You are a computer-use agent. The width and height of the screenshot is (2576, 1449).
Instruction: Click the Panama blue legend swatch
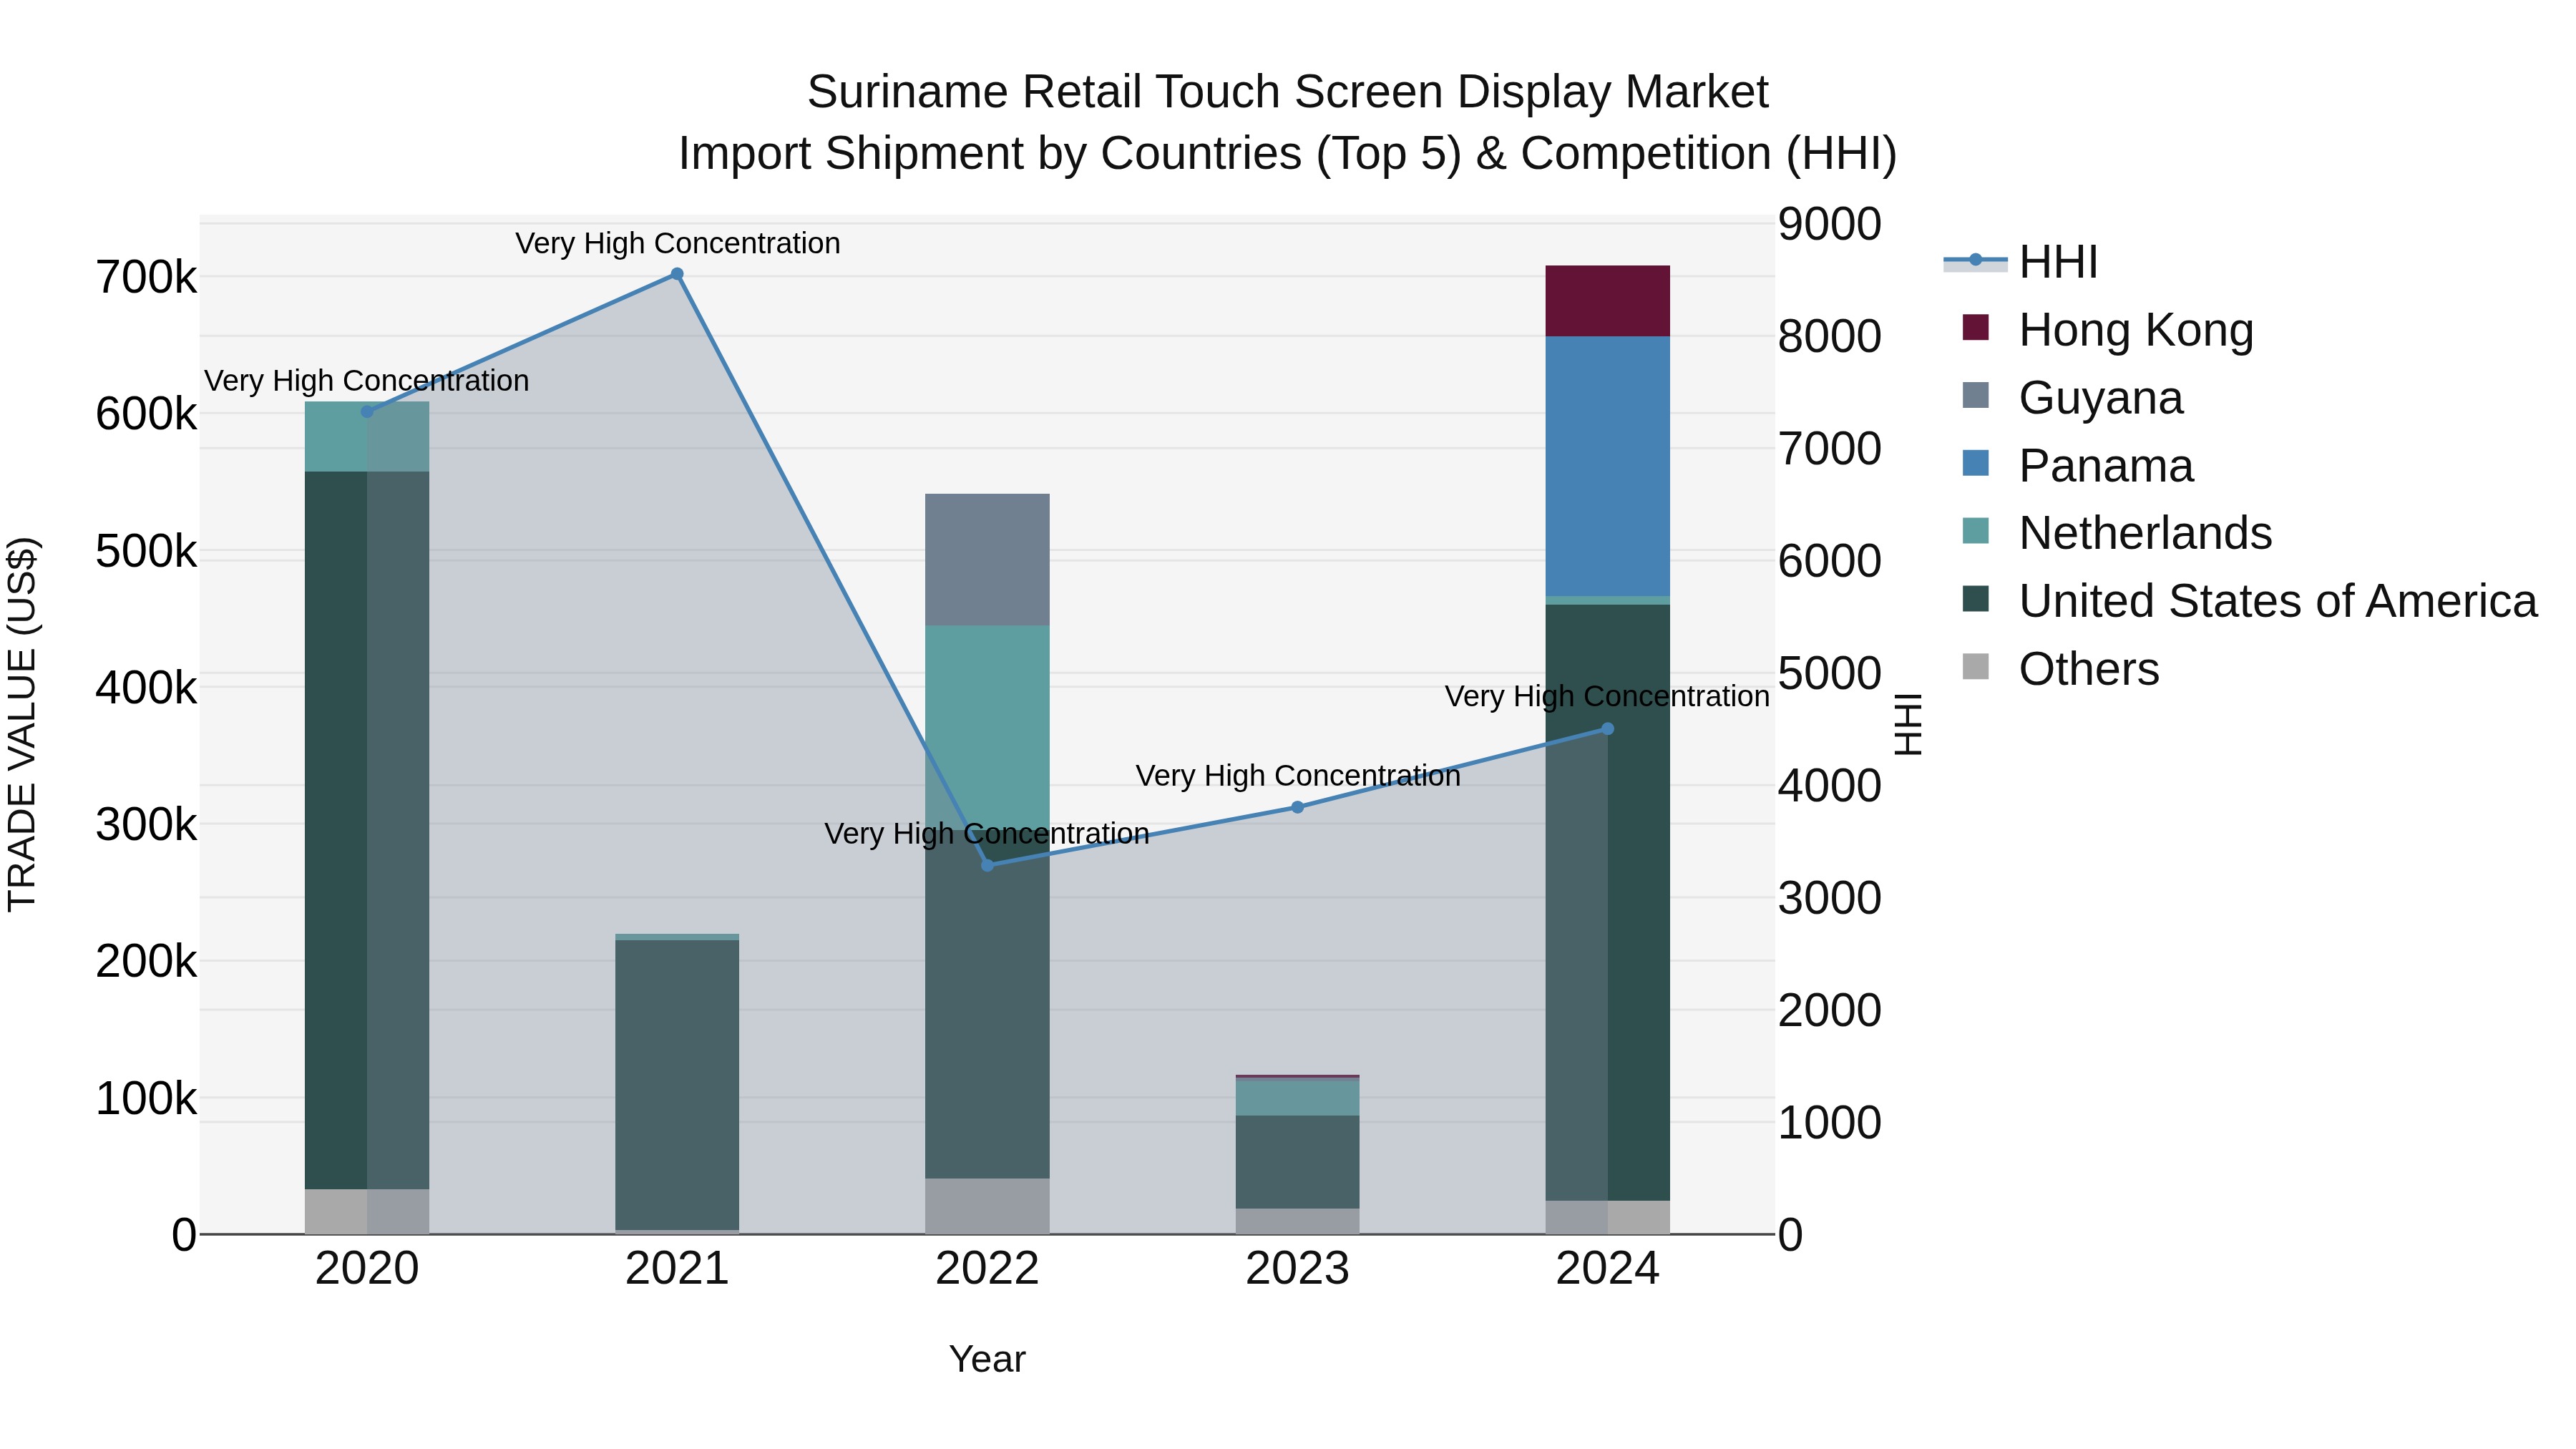tap(1976, 463)
